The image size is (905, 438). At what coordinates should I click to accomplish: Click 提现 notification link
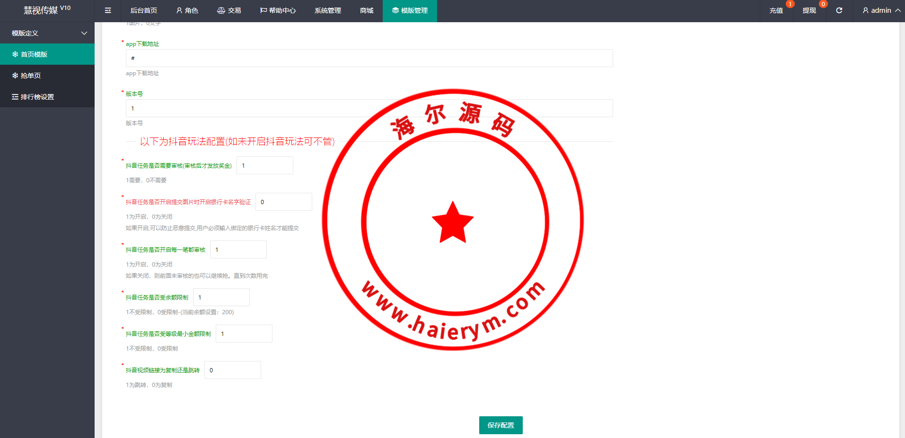click(809, 10)
